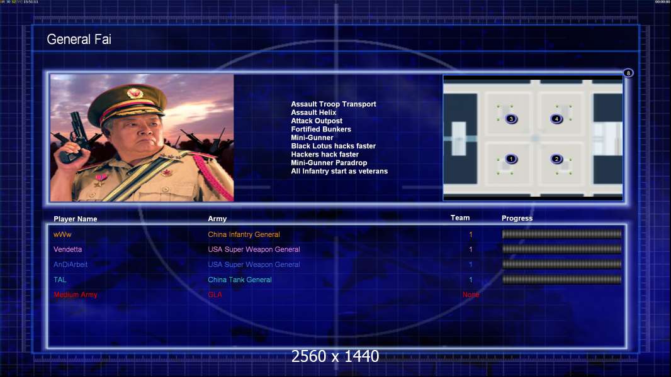
Task: Click the map preview thumbnail
Action: (533, 138)
